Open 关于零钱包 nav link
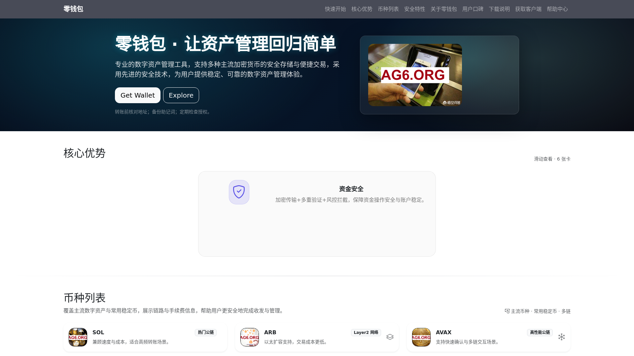Viewport: 634px width, 356px height. [x=443, y=9]
